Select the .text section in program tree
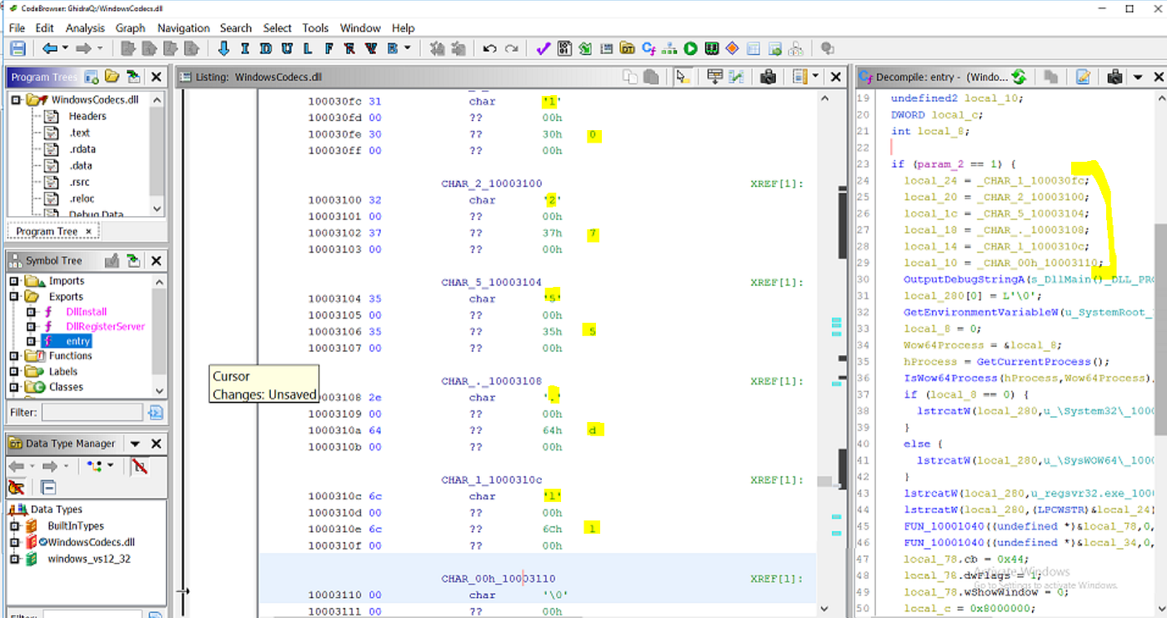This screenshot has height=618, width=1167. pos(79,133)
